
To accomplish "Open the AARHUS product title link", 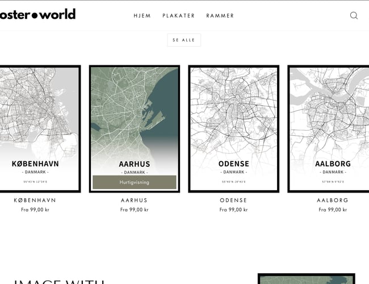I will click(x=134, y=201).
